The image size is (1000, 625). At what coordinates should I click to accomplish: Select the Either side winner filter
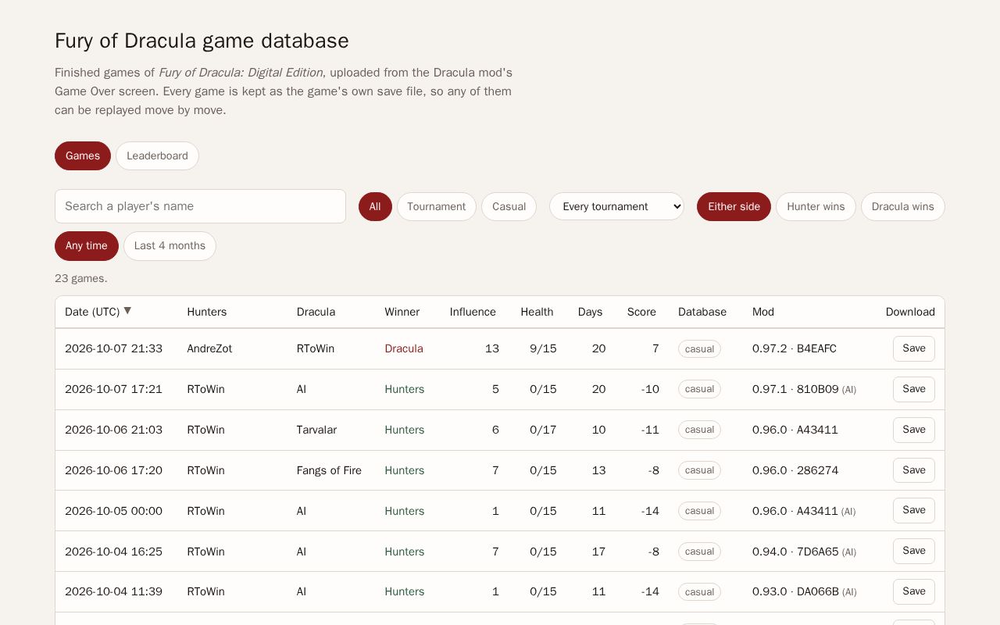(734, 206)
